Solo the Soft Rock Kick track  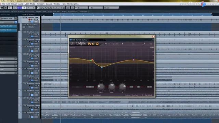[x=27, y=17]
